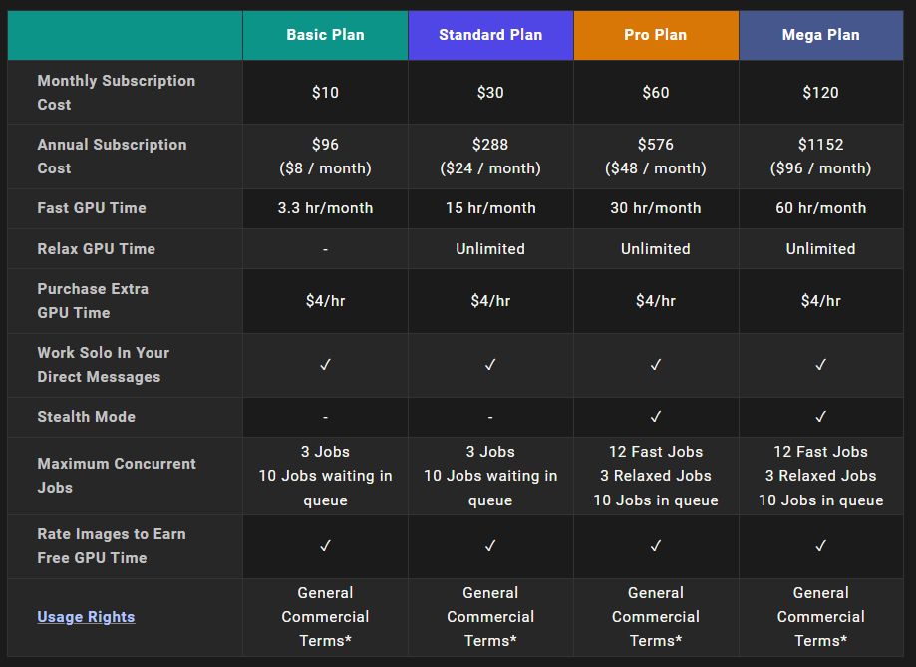This screenshot has height=667, width=916.
Task: Click the 3.3 hr/month cell
Action: [x=325, y=208]
